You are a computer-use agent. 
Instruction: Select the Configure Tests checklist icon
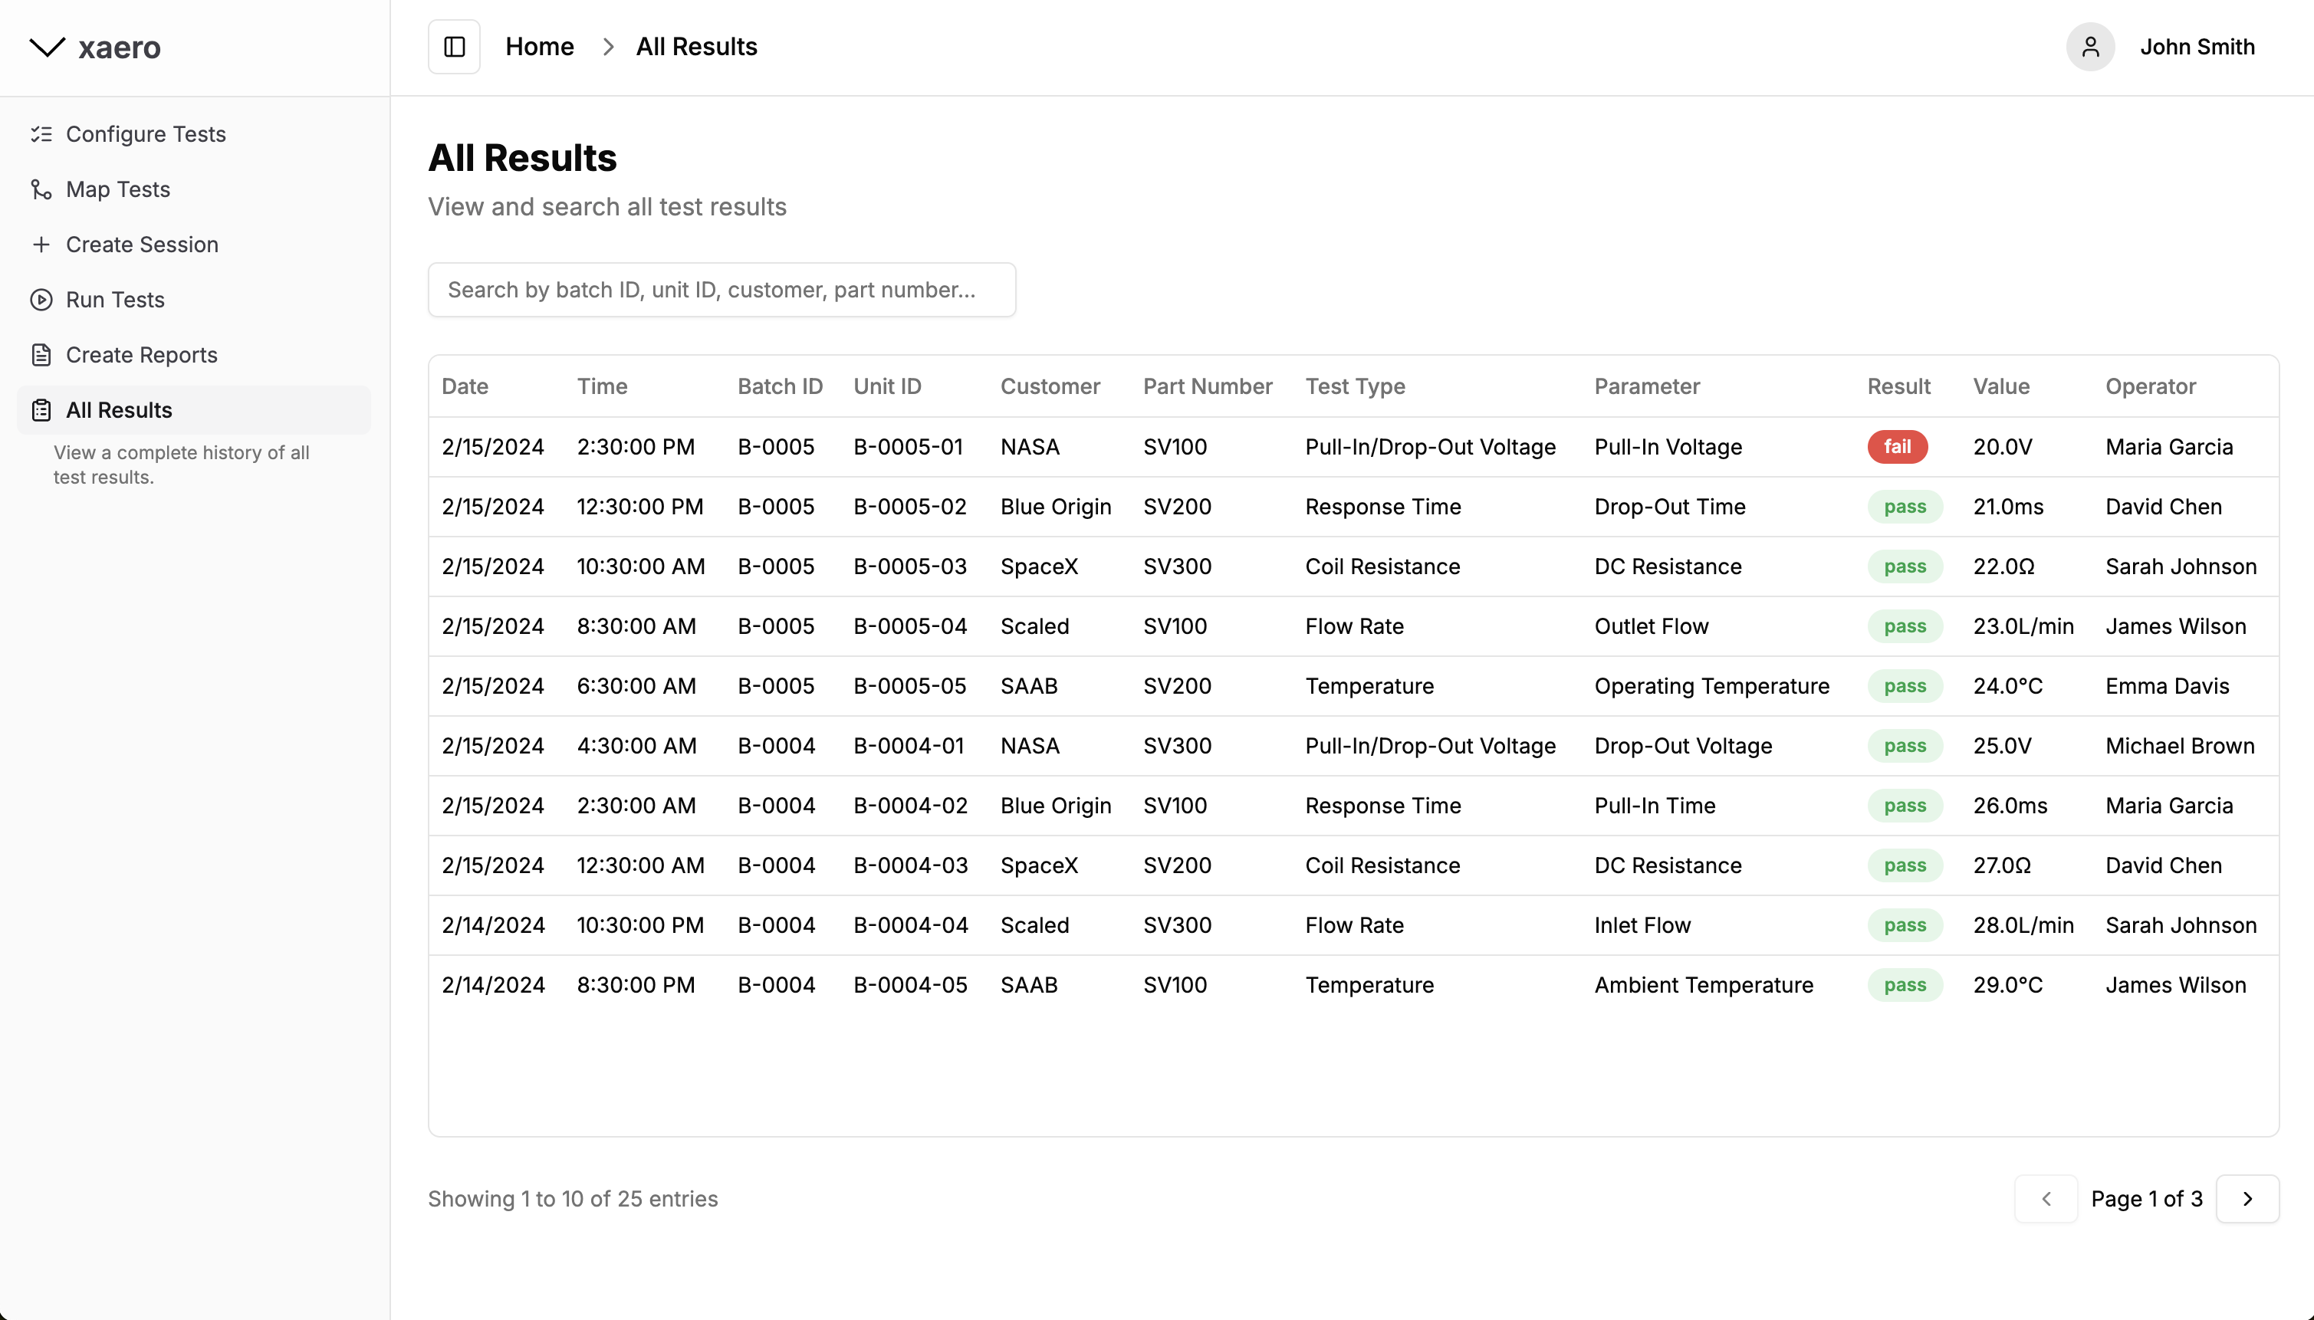click(41, 133)
